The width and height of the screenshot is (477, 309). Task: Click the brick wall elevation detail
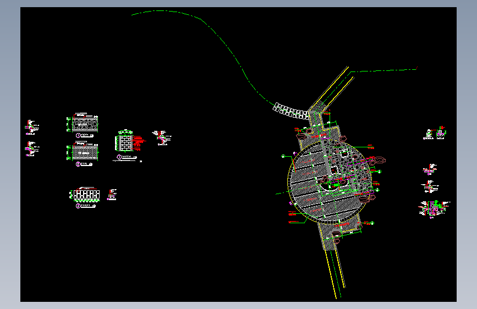click(125, 142)
